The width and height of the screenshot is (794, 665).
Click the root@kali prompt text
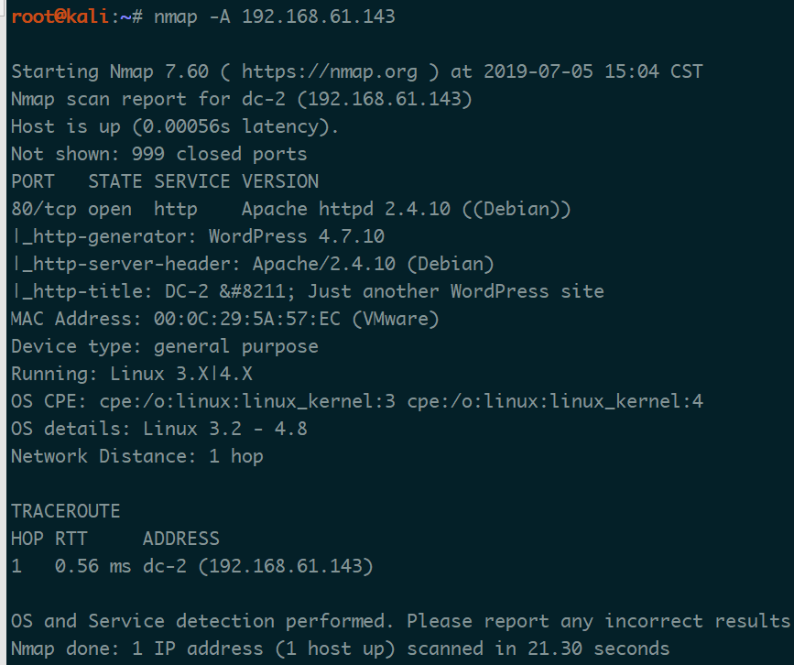click(x=60, y=16)
